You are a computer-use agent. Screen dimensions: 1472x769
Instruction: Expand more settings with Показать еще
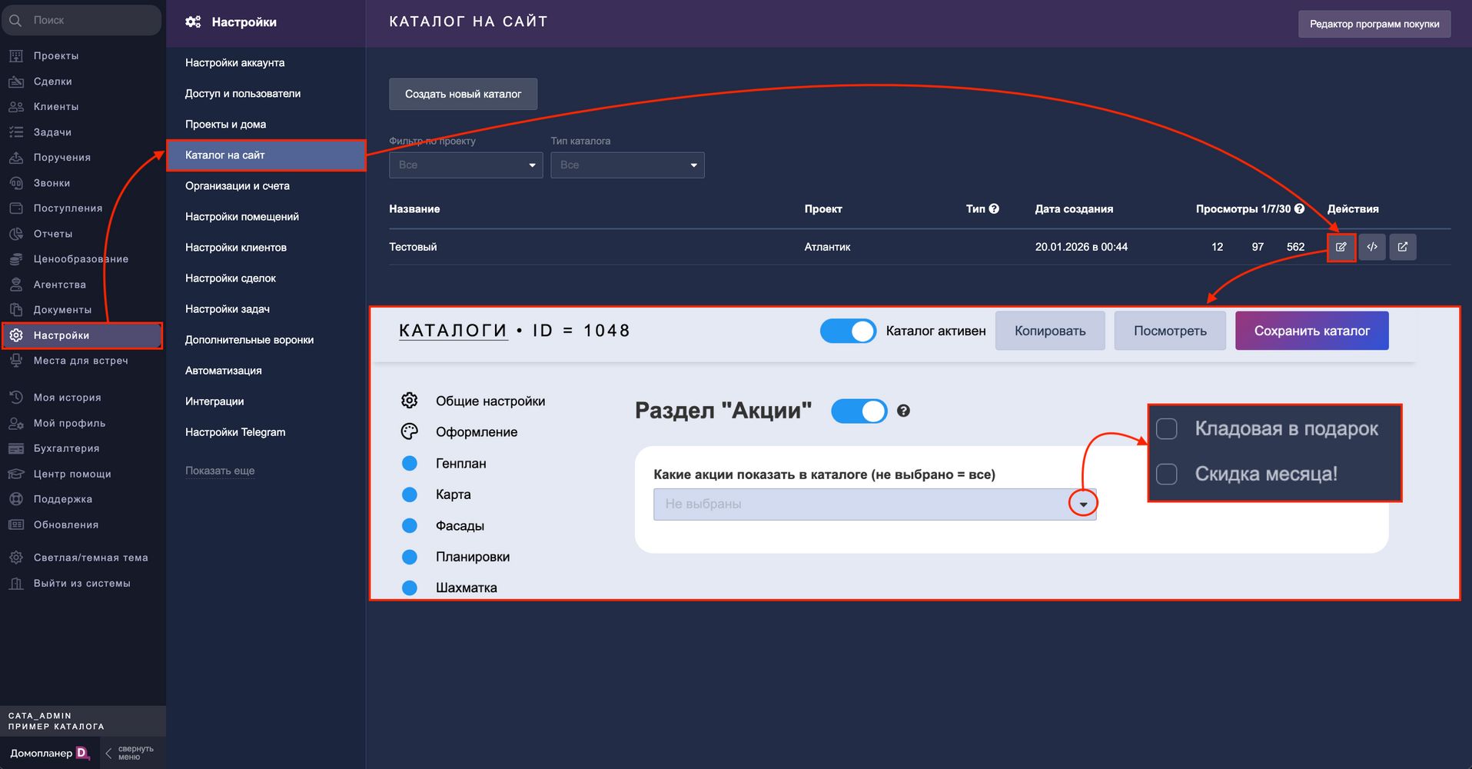(x=220, y=471)
